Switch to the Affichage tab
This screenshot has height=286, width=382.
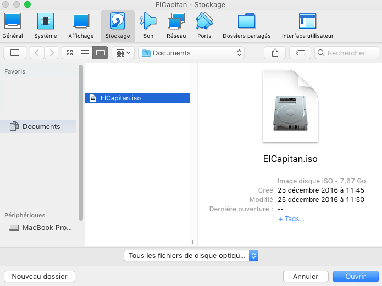pyautogui.click(x=81, y=26)
